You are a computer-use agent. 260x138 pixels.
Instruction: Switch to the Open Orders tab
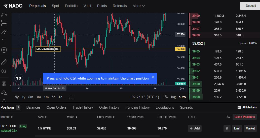[x=57, y=107]
